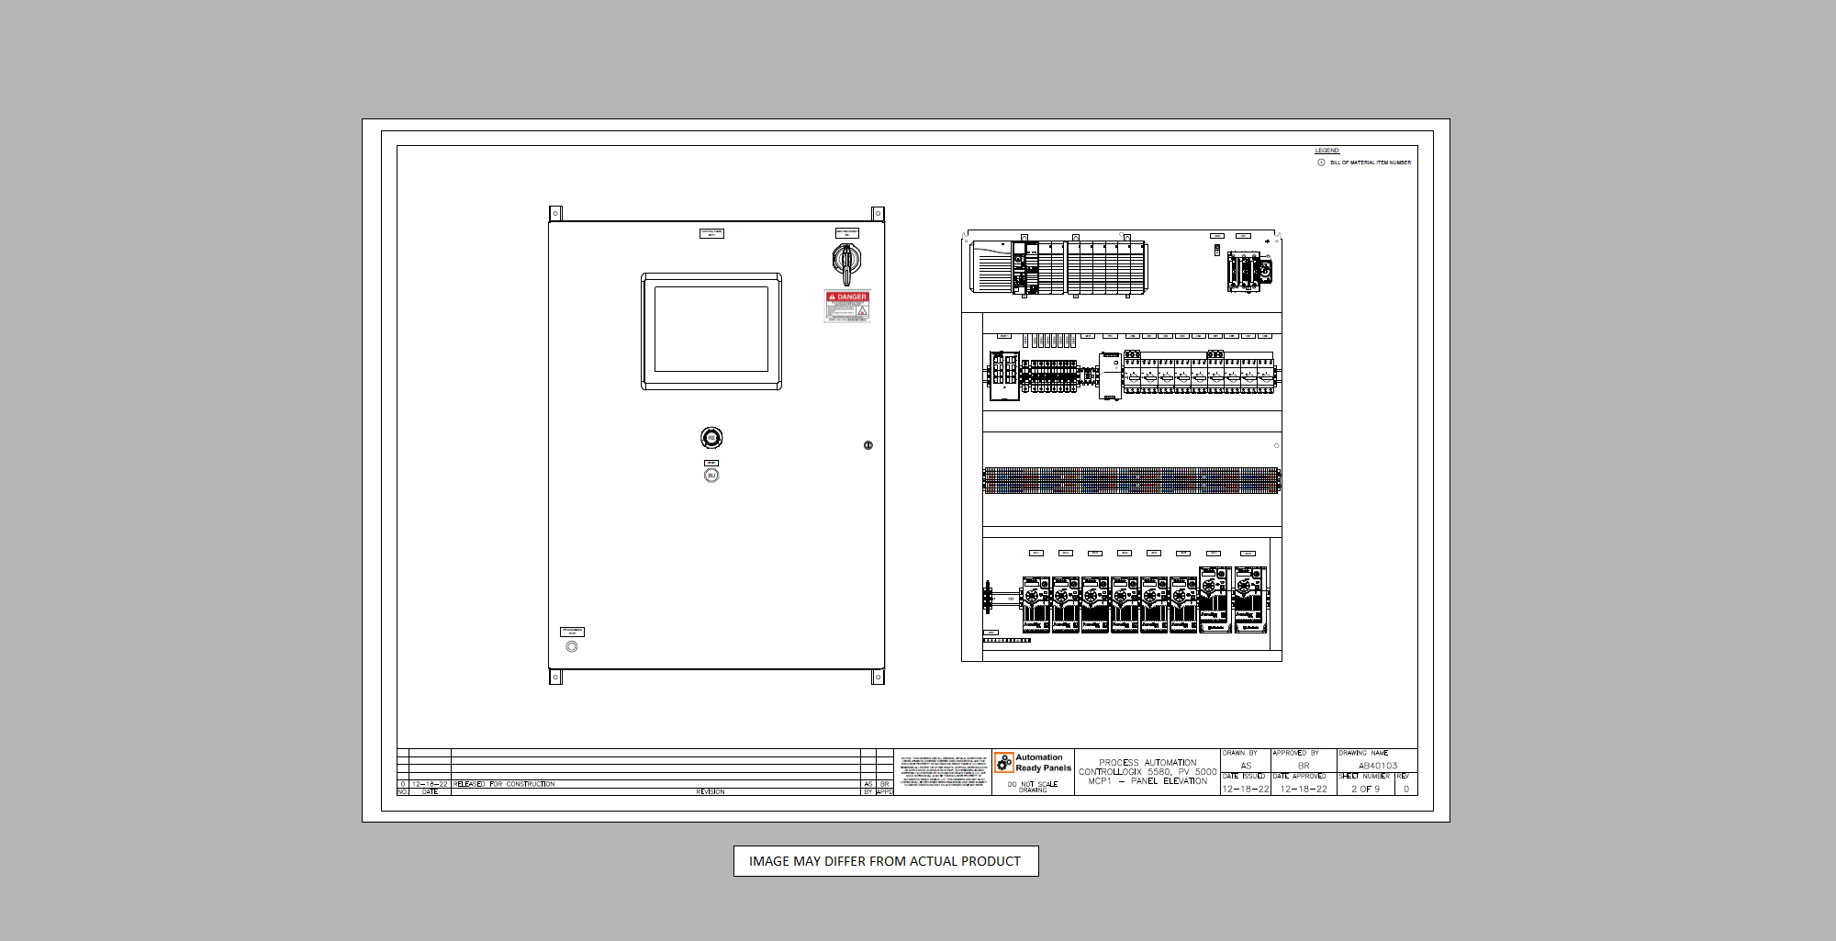Image resolution: width=1836 pixels, height=941 pixels.
Task: Click the Automation Ready Panels gear logo
Action: click(1004, 762)
